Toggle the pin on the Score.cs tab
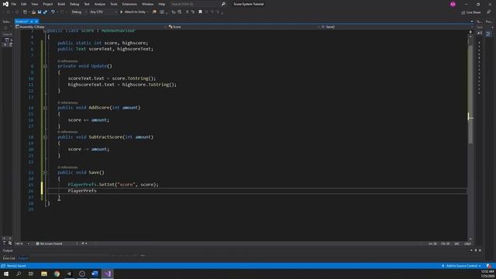Screen dimensions: 496x279 point(32,22)
